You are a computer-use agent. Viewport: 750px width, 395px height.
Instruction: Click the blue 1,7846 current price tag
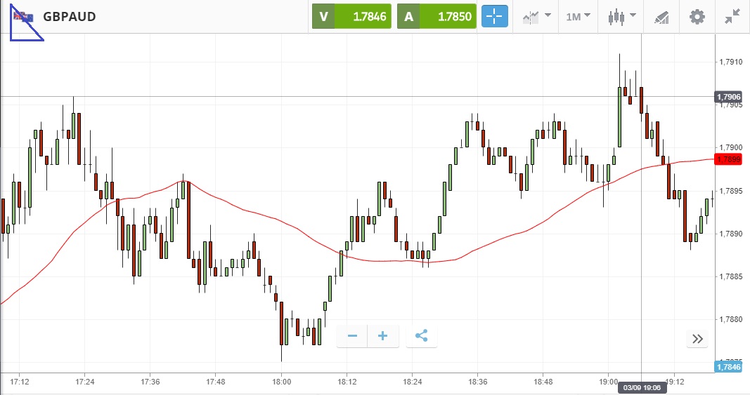coord(728,366)
